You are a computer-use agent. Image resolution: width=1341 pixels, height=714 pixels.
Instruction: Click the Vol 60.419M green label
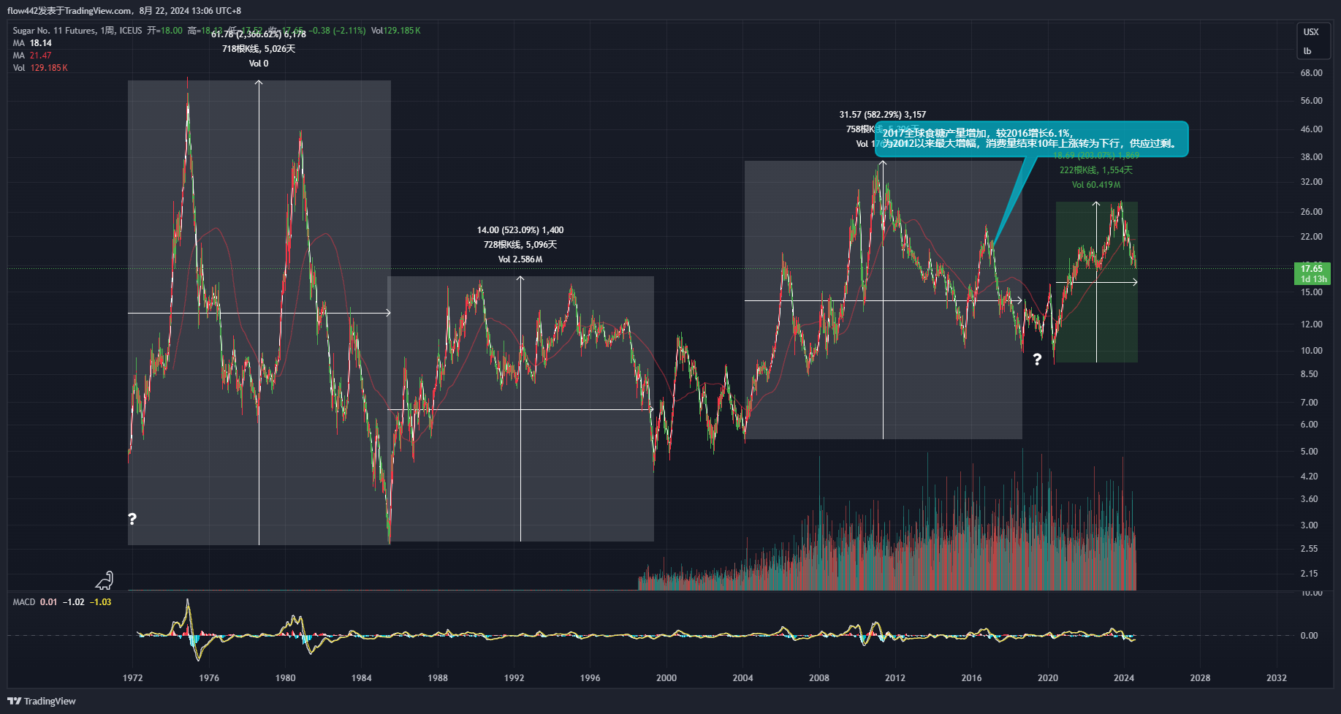tap(1096, 185)
